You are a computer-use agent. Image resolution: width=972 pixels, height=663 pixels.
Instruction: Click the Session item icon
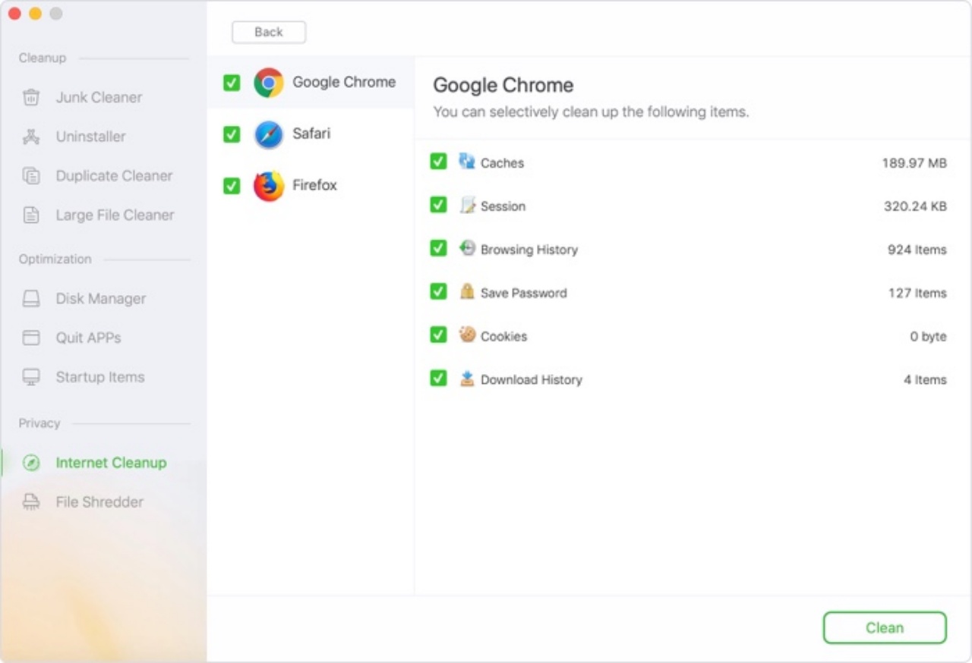tap(467, 205)
